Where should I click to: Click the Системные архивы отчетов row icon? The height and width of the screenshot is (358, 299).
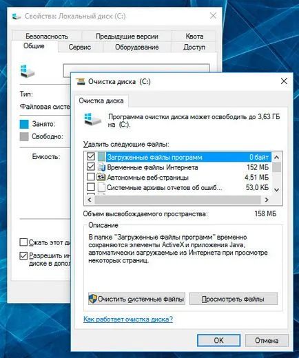coord(101,187)
